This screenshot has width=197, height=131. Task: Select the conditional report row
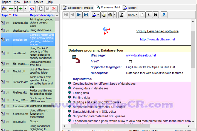pos(28,53)
